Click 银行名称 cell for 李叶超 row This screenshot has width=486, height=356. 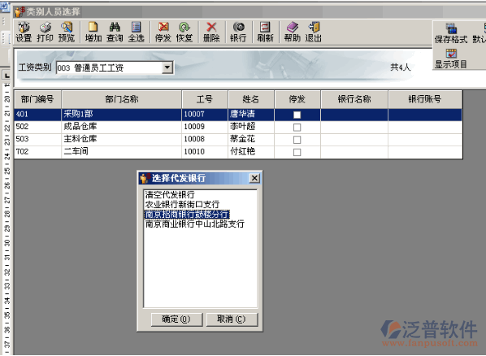click(354, 127)
